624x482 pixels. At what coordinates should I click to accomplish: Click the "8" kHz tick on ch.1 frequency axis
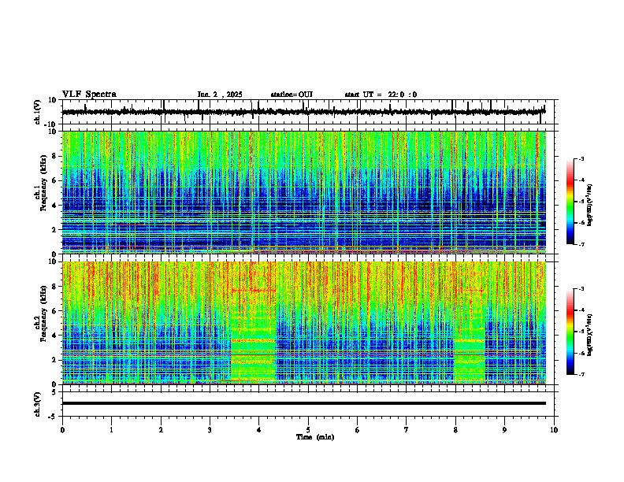pos(55,156)
